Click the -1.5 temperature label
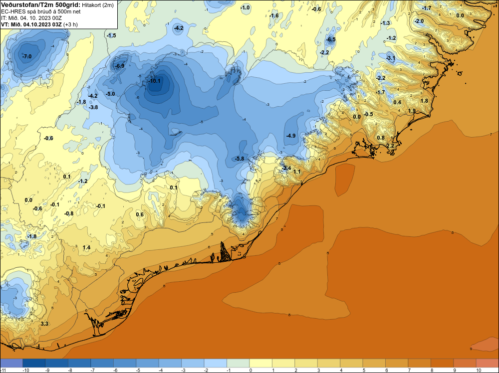 pyautogui.click(x=111, y=35)
